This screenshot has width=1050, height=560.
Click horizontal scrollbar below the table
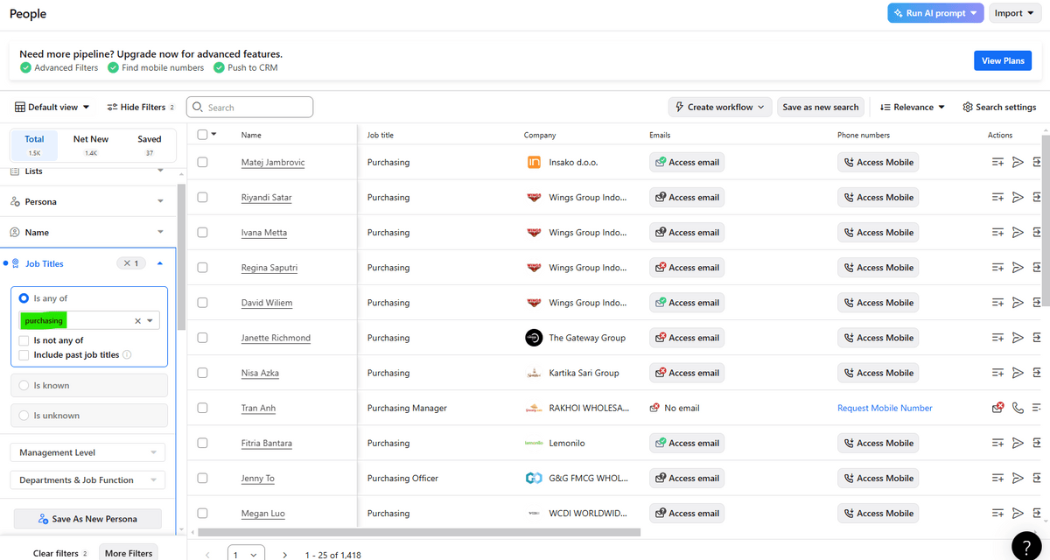click(419, 532)
